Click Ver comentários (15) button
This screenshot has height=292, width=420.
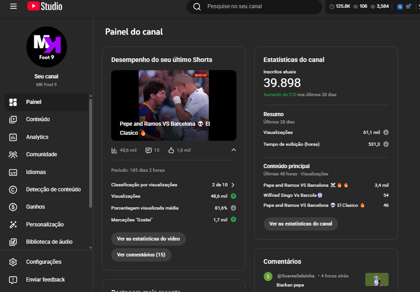click(x=141, y=255)
